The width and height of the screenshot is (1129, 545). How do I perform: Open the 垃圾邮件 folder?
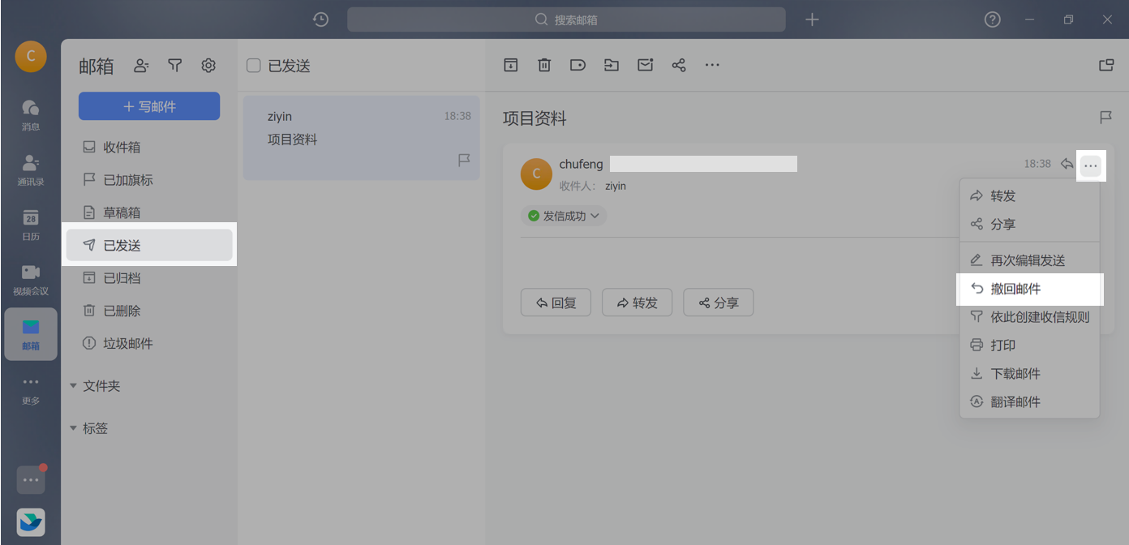point(149,344)
